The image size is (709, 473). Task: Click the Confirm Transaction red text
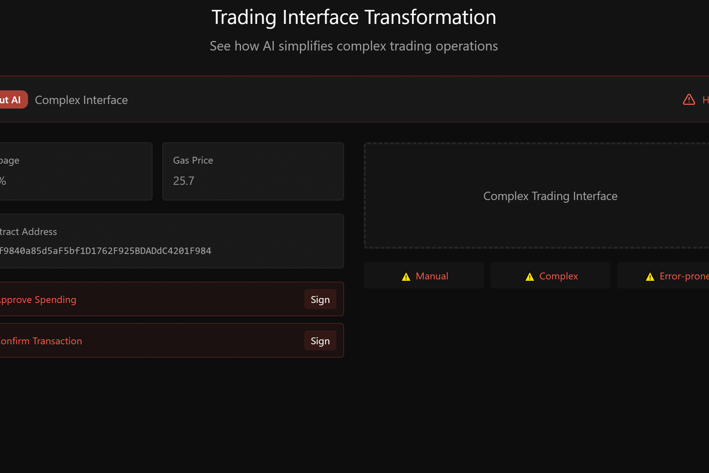coord(41,341)
